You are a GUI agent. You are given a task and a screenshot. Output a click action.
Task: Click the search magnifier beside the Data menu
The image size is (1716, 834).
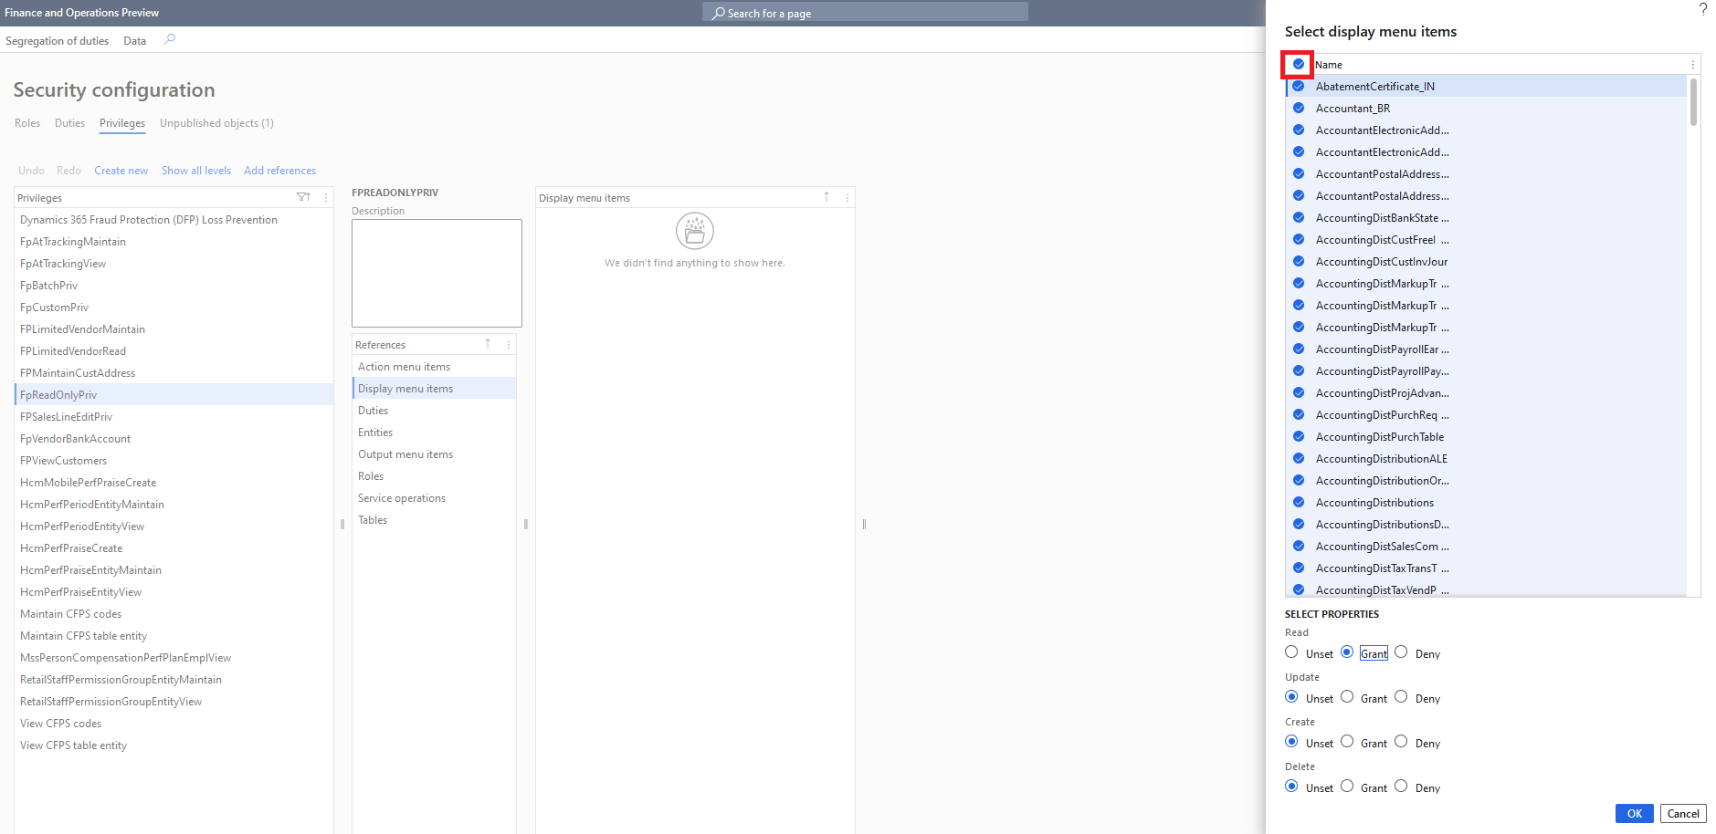point(169,40)
